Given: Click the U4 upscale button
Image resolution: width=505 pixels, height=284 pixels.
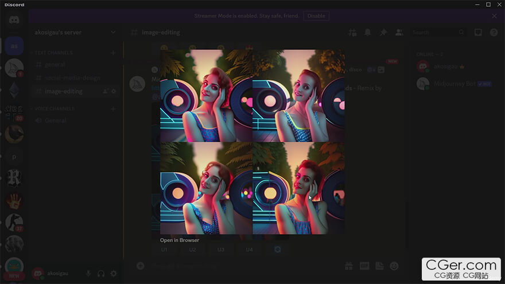Looking at the screenshot, I should pos(249,250).
